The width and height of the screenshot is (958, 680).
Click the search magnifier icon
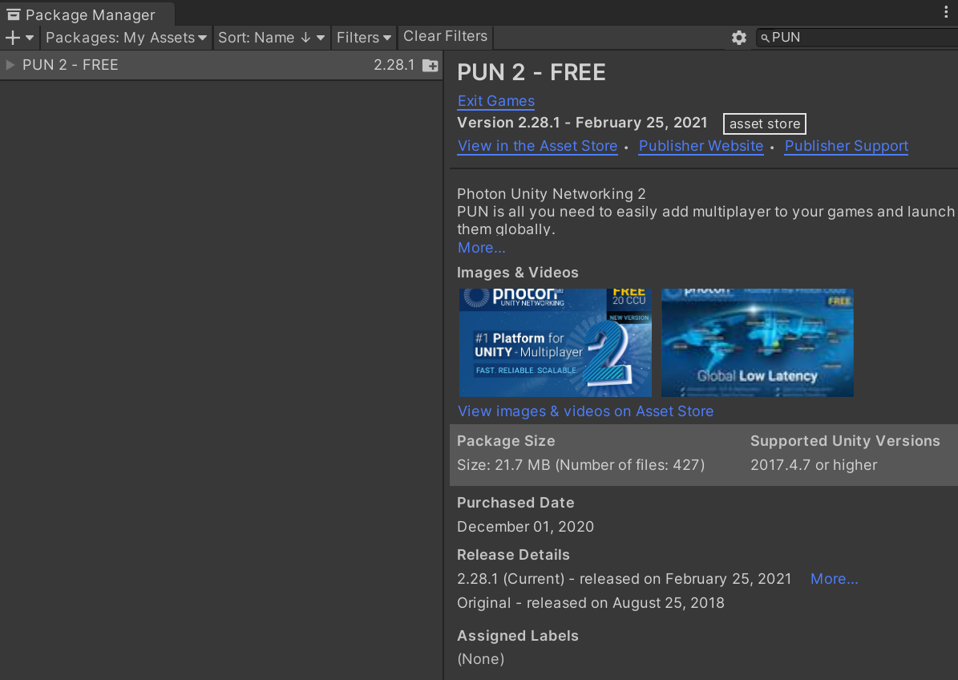point(764,38)
